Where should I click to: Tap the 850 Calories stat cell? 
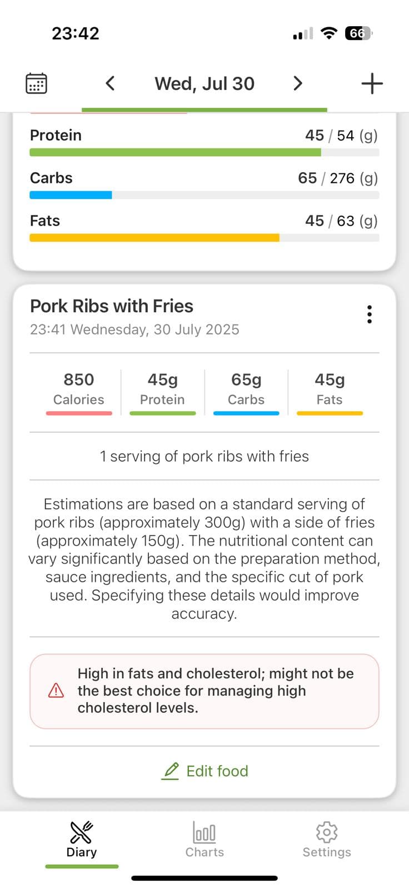(79, 389)
